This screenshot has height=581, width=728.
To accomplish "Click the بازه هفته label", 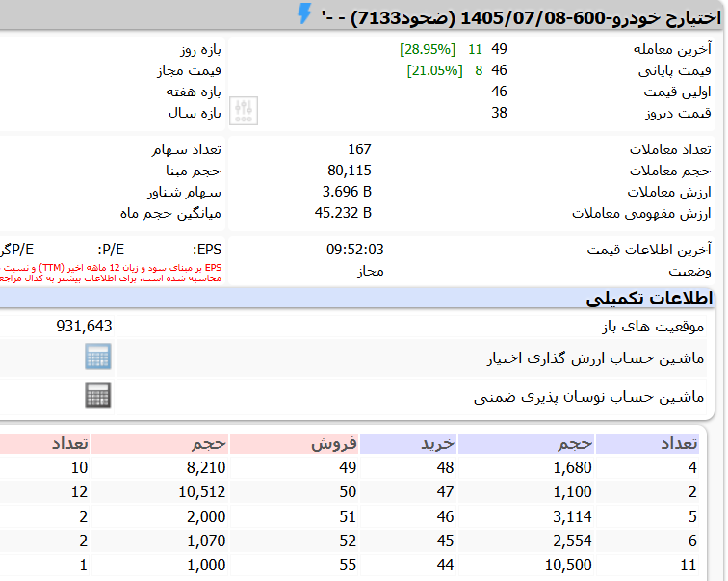I will [194, 92].
